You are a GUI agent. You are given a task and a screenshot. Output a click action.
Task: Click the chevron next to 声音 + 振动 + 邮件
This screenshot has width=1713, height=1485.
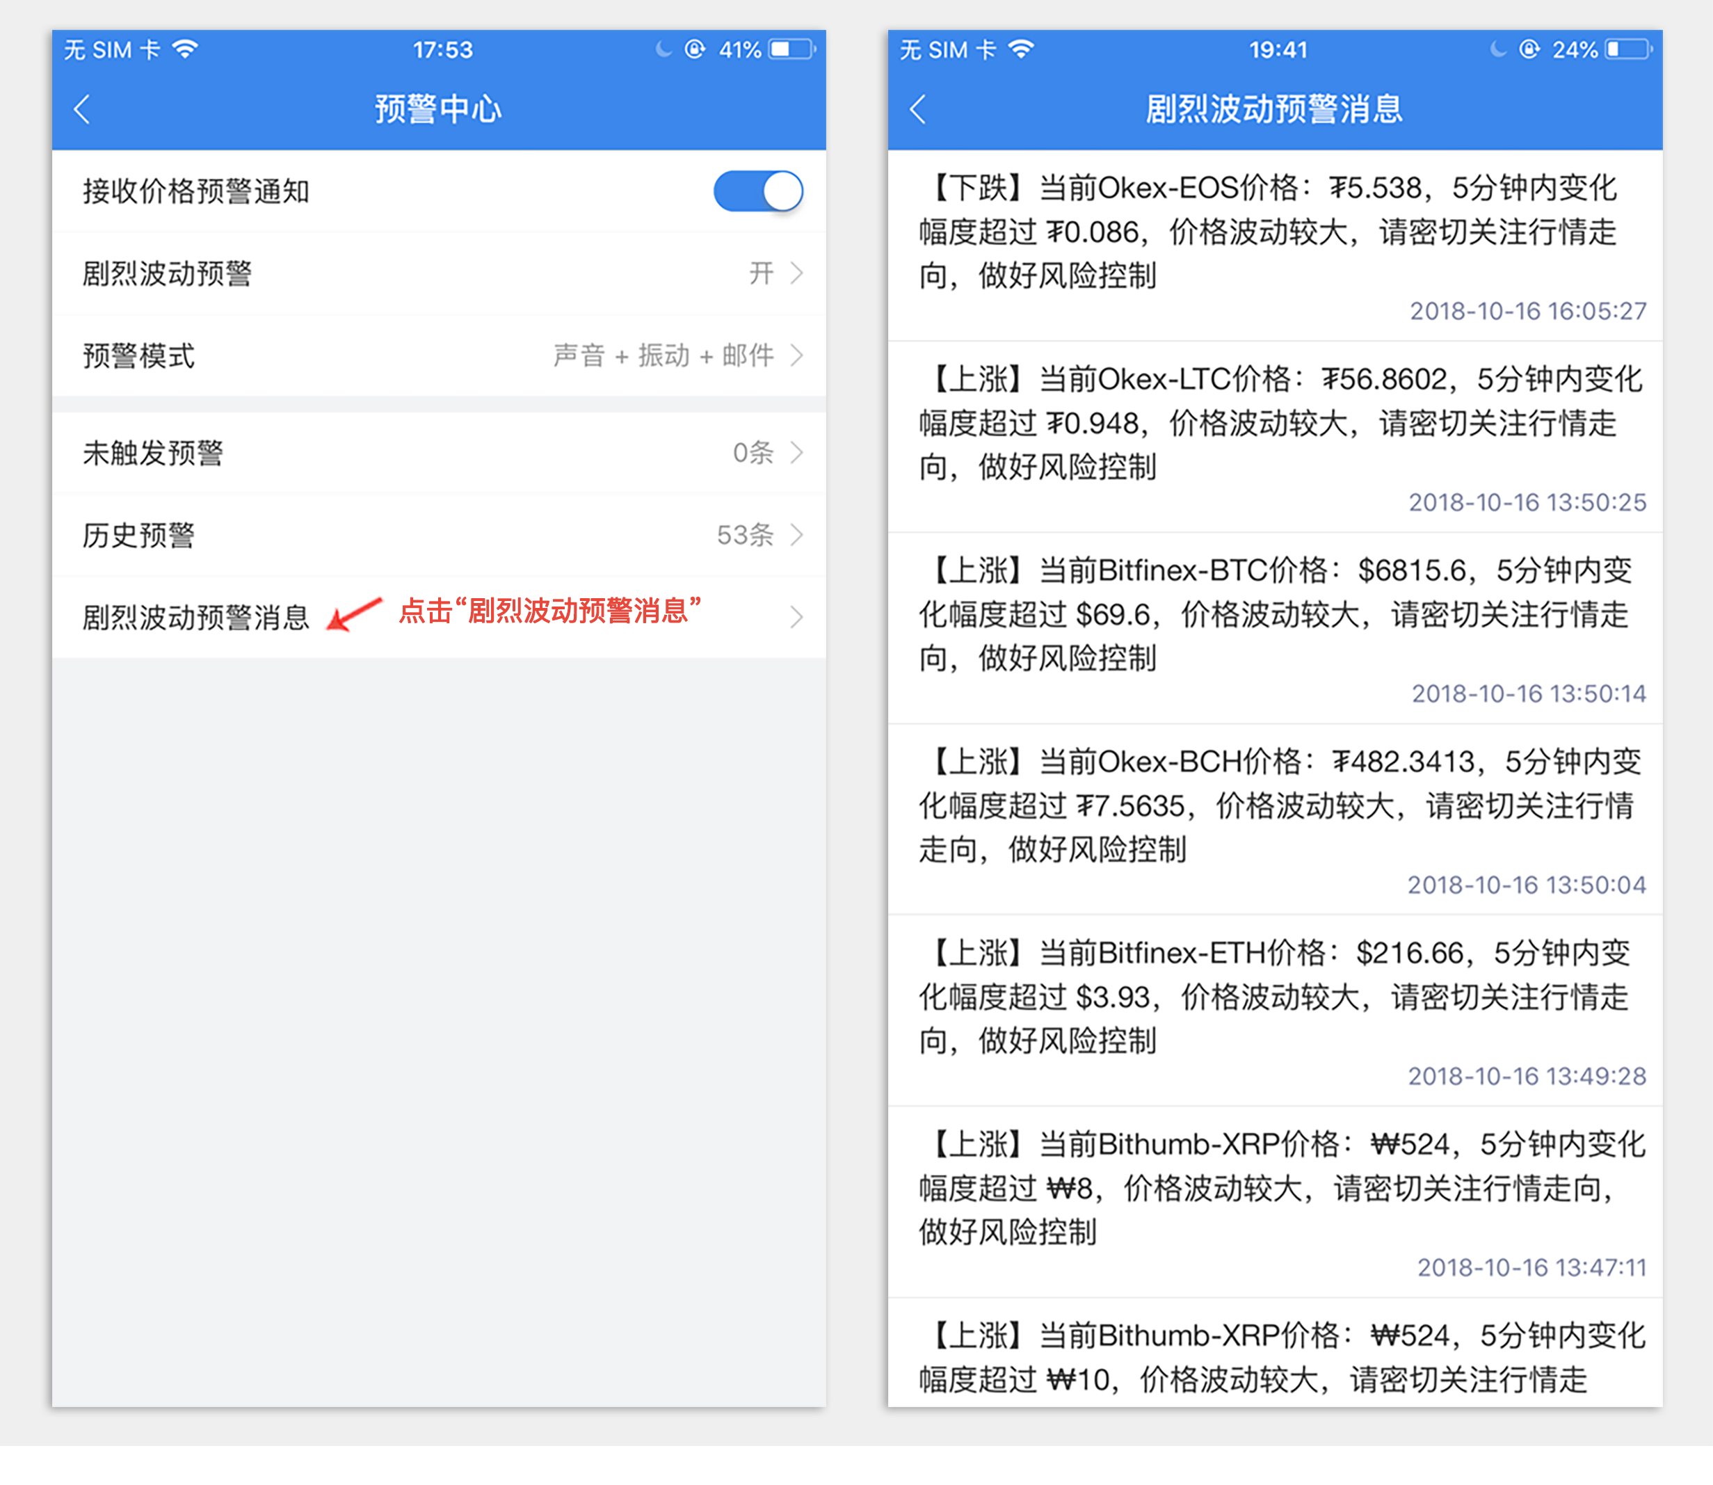point(796,355)
